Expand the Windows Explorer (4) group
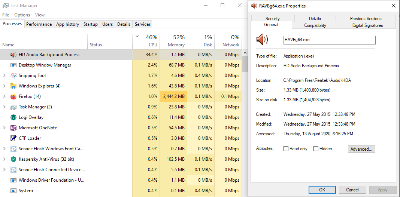Image resolution: width=400 pixels, height=197 pixels. (4, 86)
